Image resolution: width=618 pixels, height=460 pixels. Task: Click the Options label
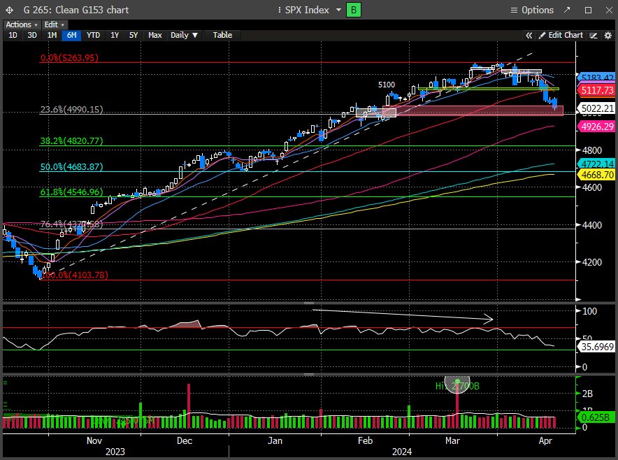(538, 10)
